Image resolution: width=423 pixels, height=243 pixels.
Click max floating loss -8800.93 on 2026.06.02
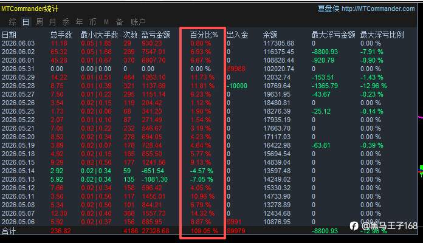tap(325, 52)
